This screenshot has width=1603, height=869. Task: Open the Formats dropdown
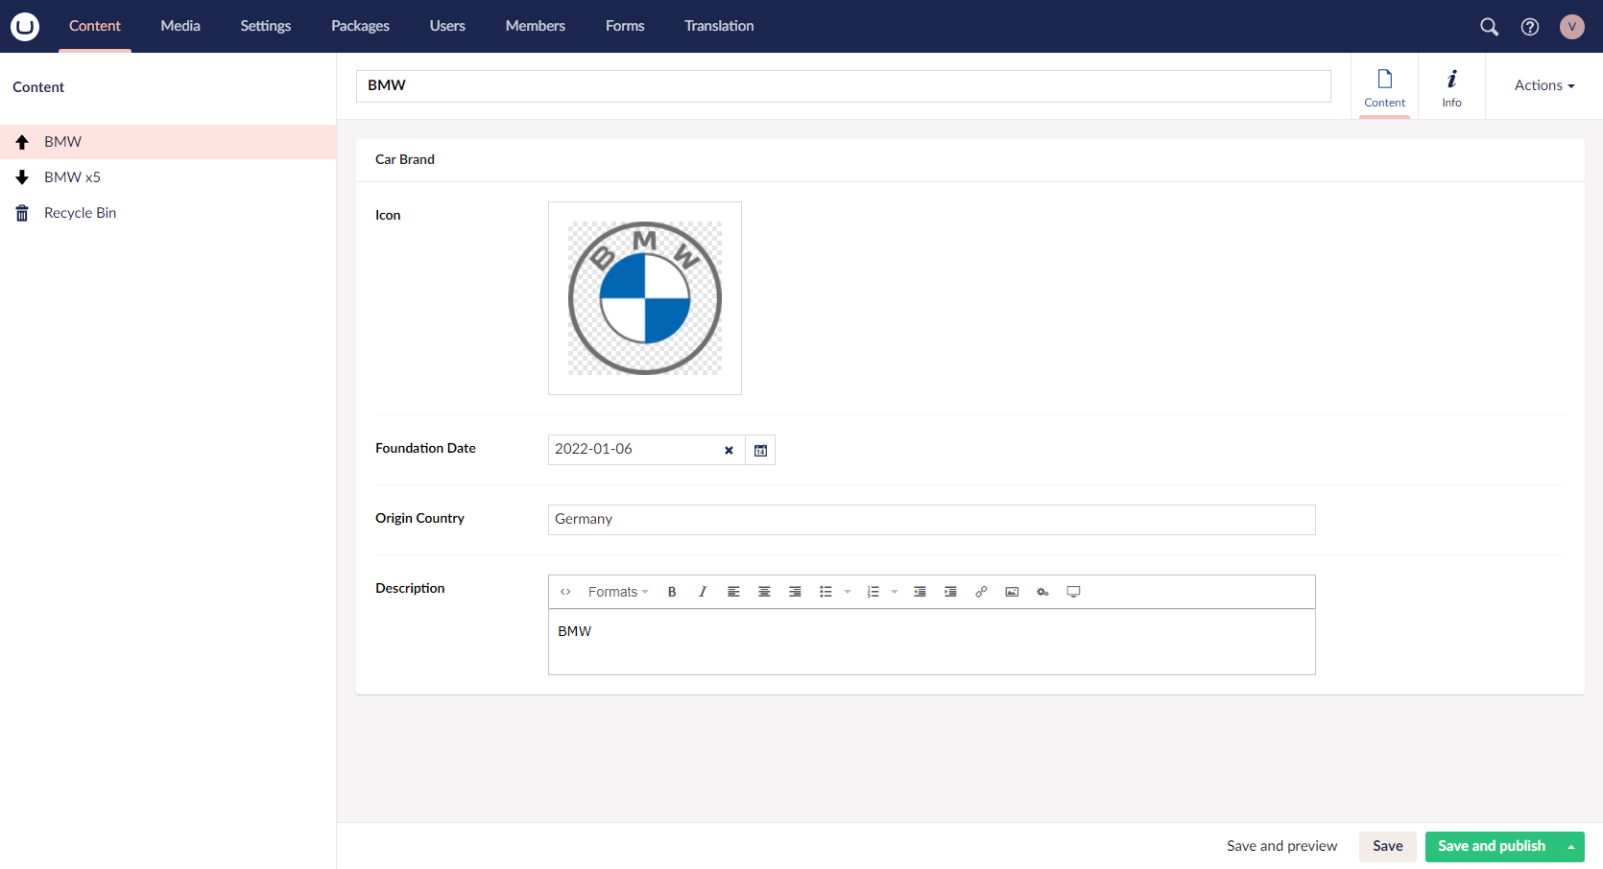[618, 592]
